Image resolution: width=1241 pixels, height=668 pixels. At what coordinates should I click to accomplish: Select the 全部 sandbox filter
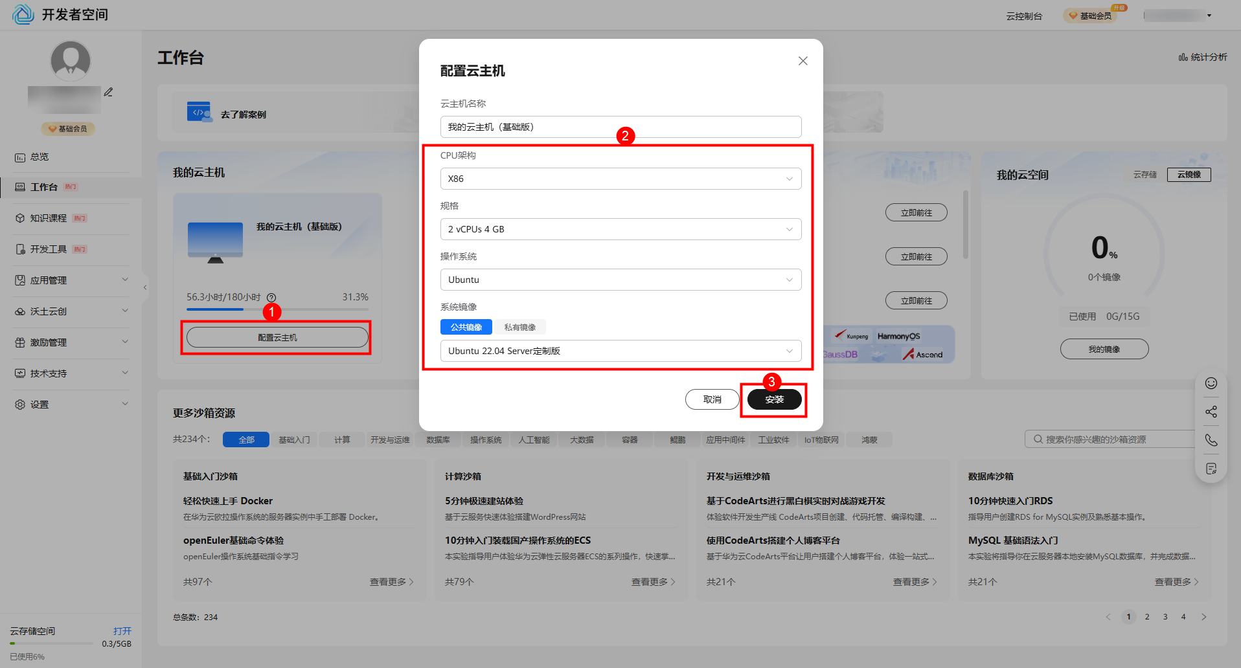point(246,440)
